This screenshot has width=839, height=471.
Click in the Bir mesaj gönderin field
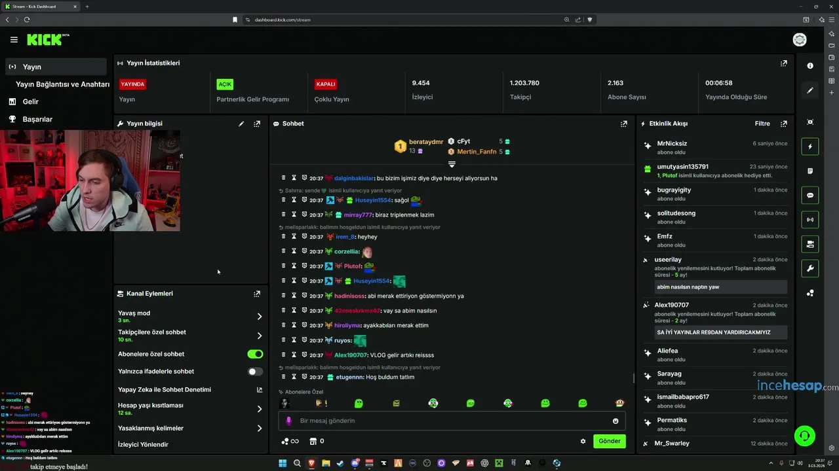tap(452, 421)
